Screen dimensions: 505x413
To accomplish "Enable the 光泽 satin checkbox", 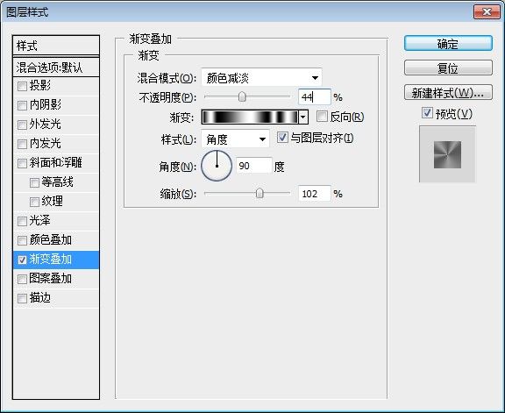I will [x=22, y=221].
